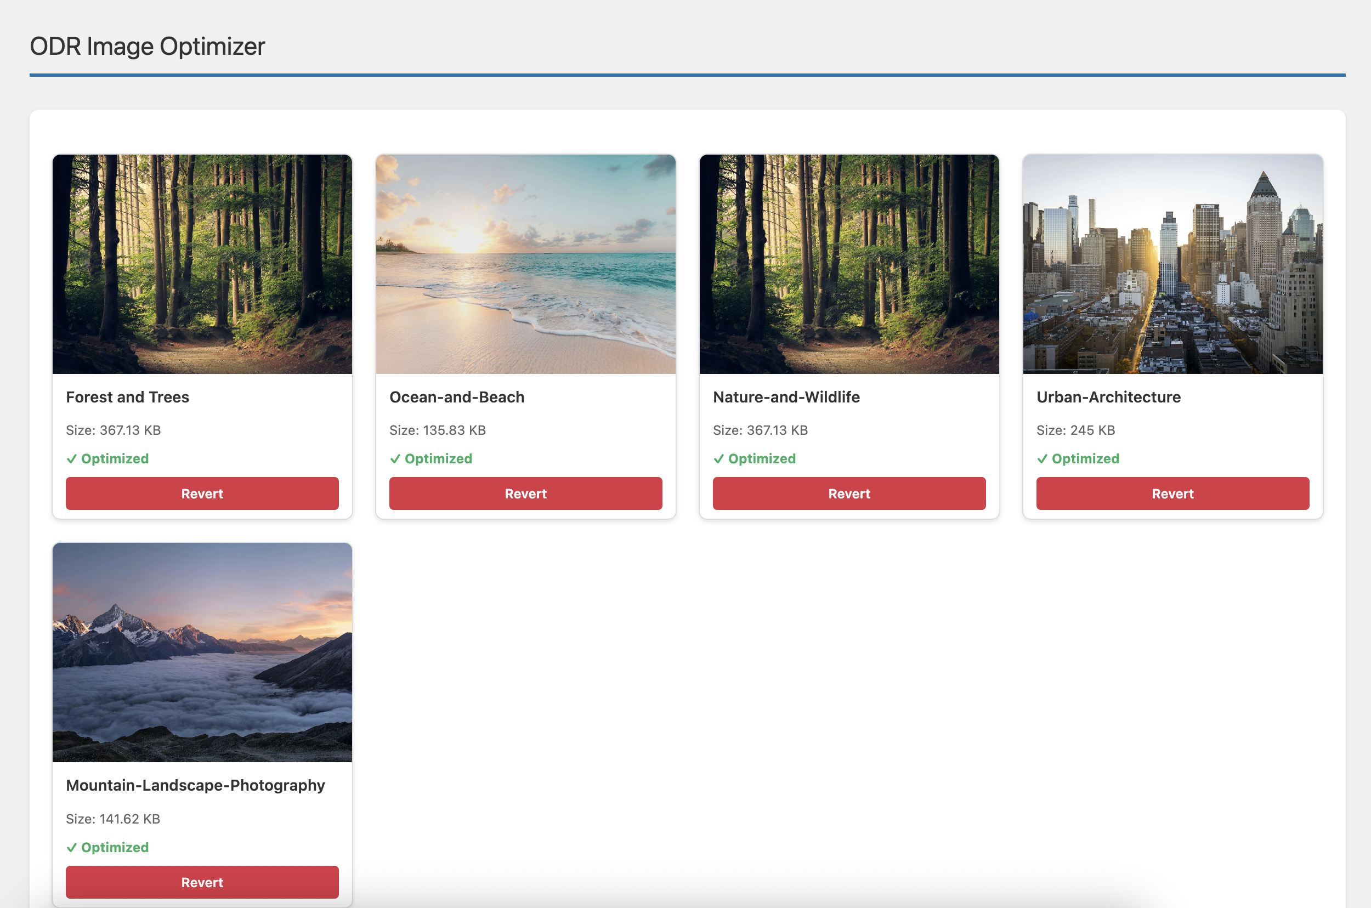Click the Optimized check icon on Nature-and-Wildlife
The height and width of the screenshot is (908, 1371).
719,458
